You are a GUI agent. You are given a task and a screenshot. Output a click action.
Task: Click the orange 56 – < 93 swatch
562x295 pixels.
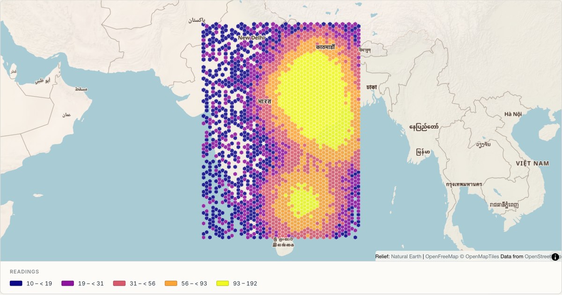coord(171,283)
